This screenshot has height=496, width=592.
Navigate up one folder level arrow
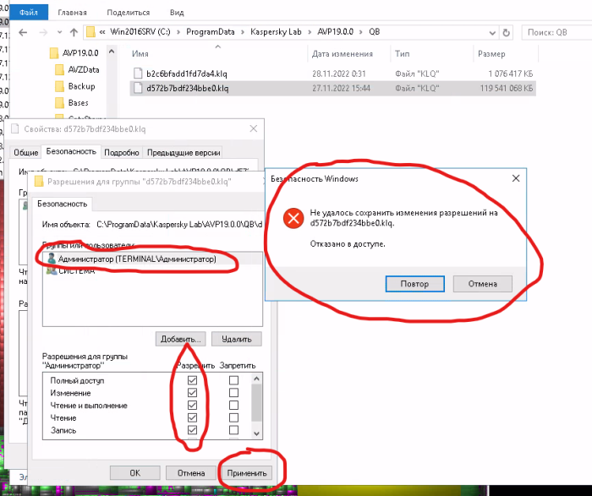pyautogui.click(x=74, y=32)
